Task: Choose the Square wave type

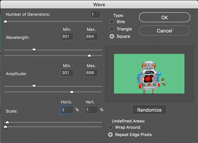Action: coord(112,36)
